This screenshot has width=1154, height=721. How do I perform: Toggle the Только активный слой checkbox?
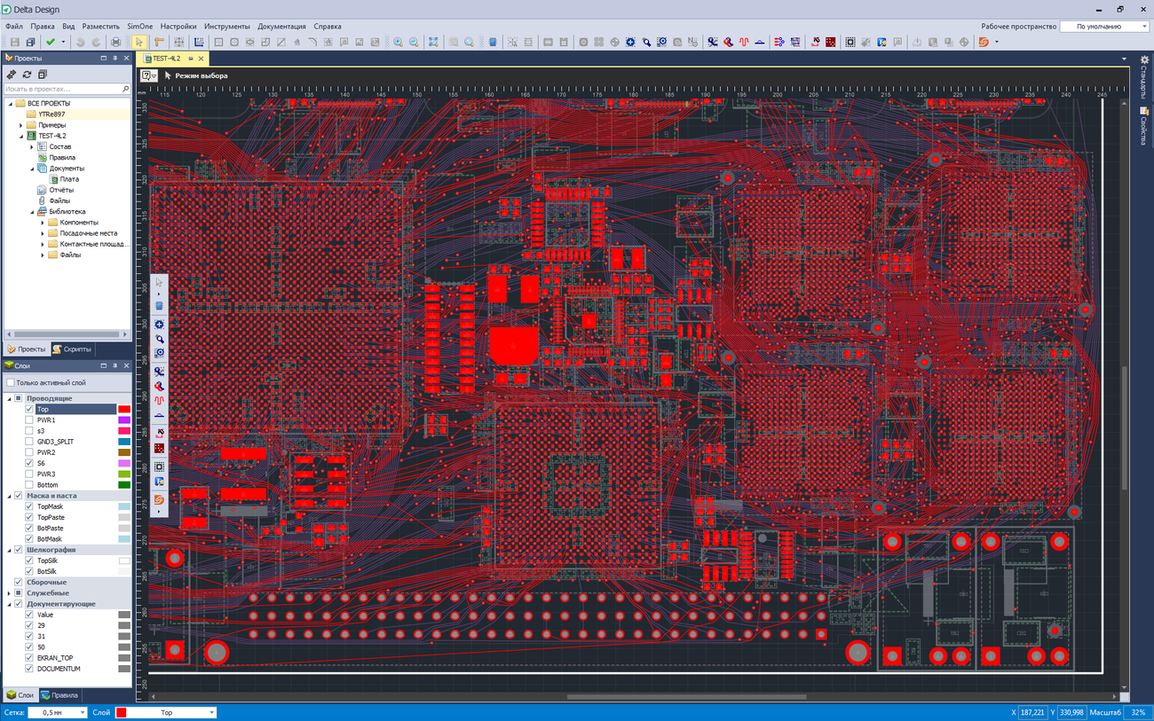pyautogui.click(x=10, y=382)
